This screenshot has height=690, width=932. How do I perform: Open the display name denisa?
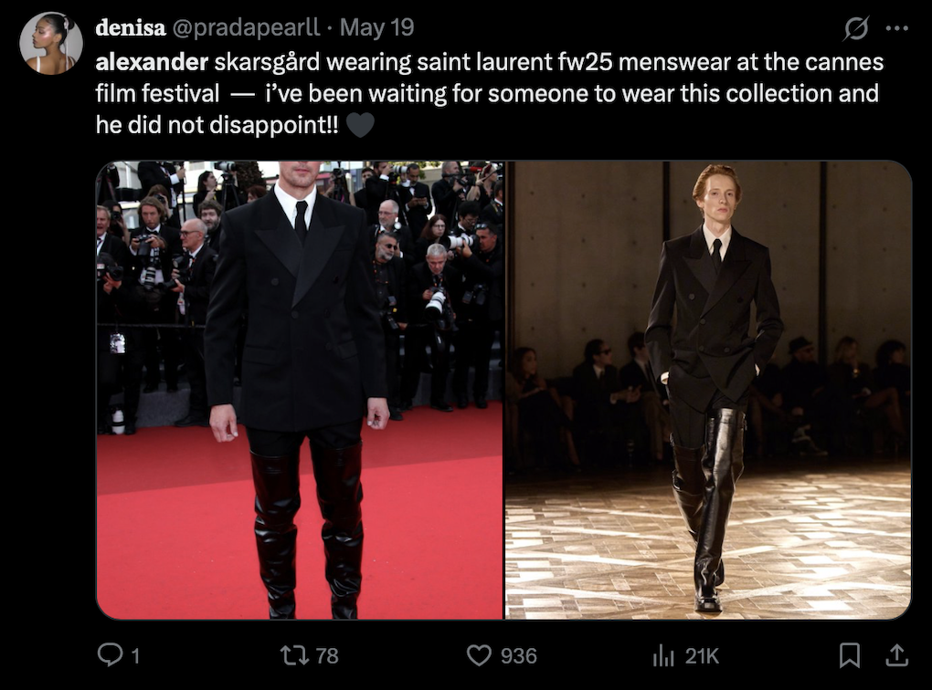coord(130,27)
